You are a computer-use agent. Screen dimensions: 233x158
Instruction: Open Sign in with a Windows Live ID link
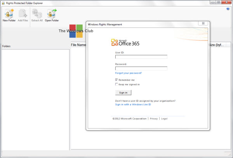[x=133, y=105]
